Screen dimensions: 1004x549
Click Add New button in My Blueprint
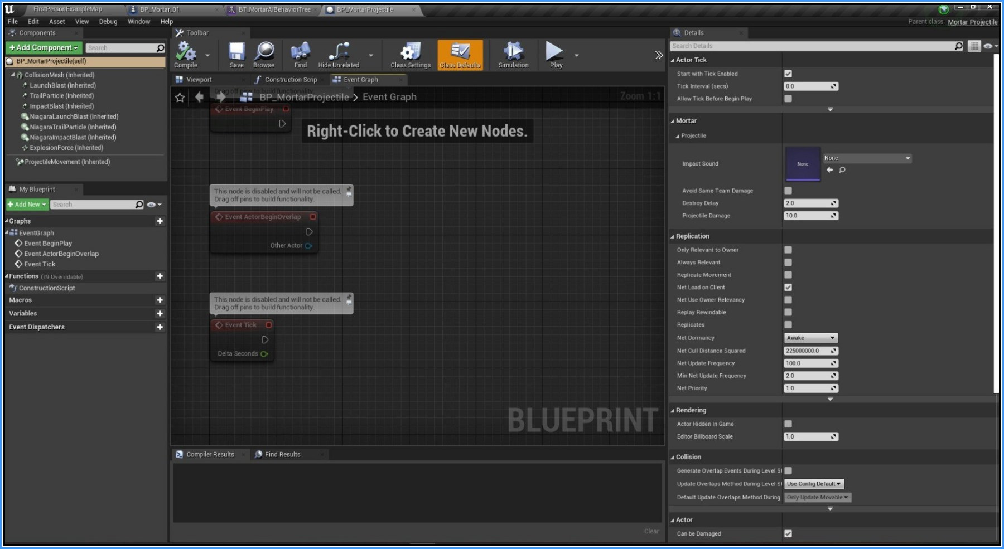click(27, 205)
